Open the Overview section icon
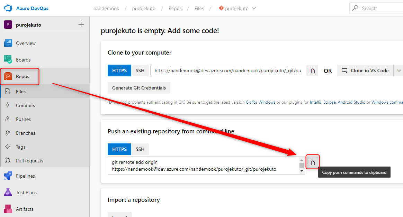The height and width of the screenshot is (217, 403). (x=8, y=43)
